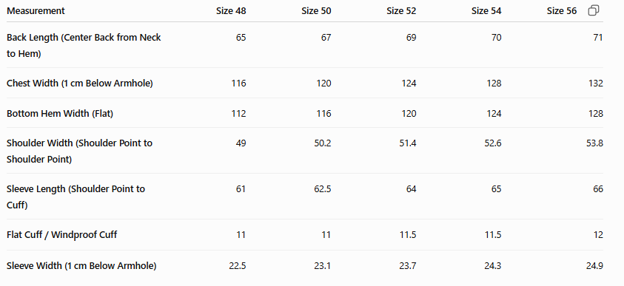Click the Size 48 column header
Viewport: 624px width, 286px height.
[x=231, y=11]
